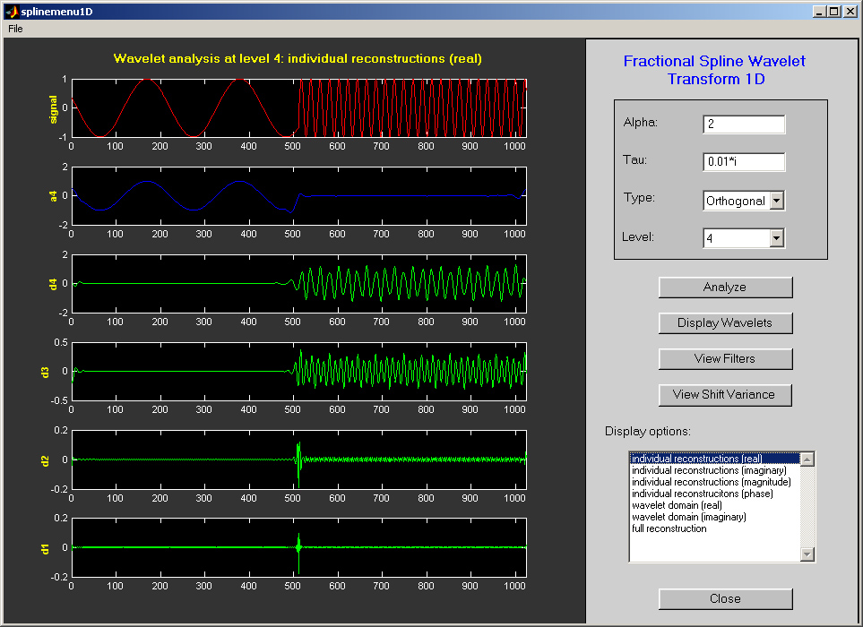Expand the Type dropdown
This screenshot has width=863, height=627.
coord(776,201)
